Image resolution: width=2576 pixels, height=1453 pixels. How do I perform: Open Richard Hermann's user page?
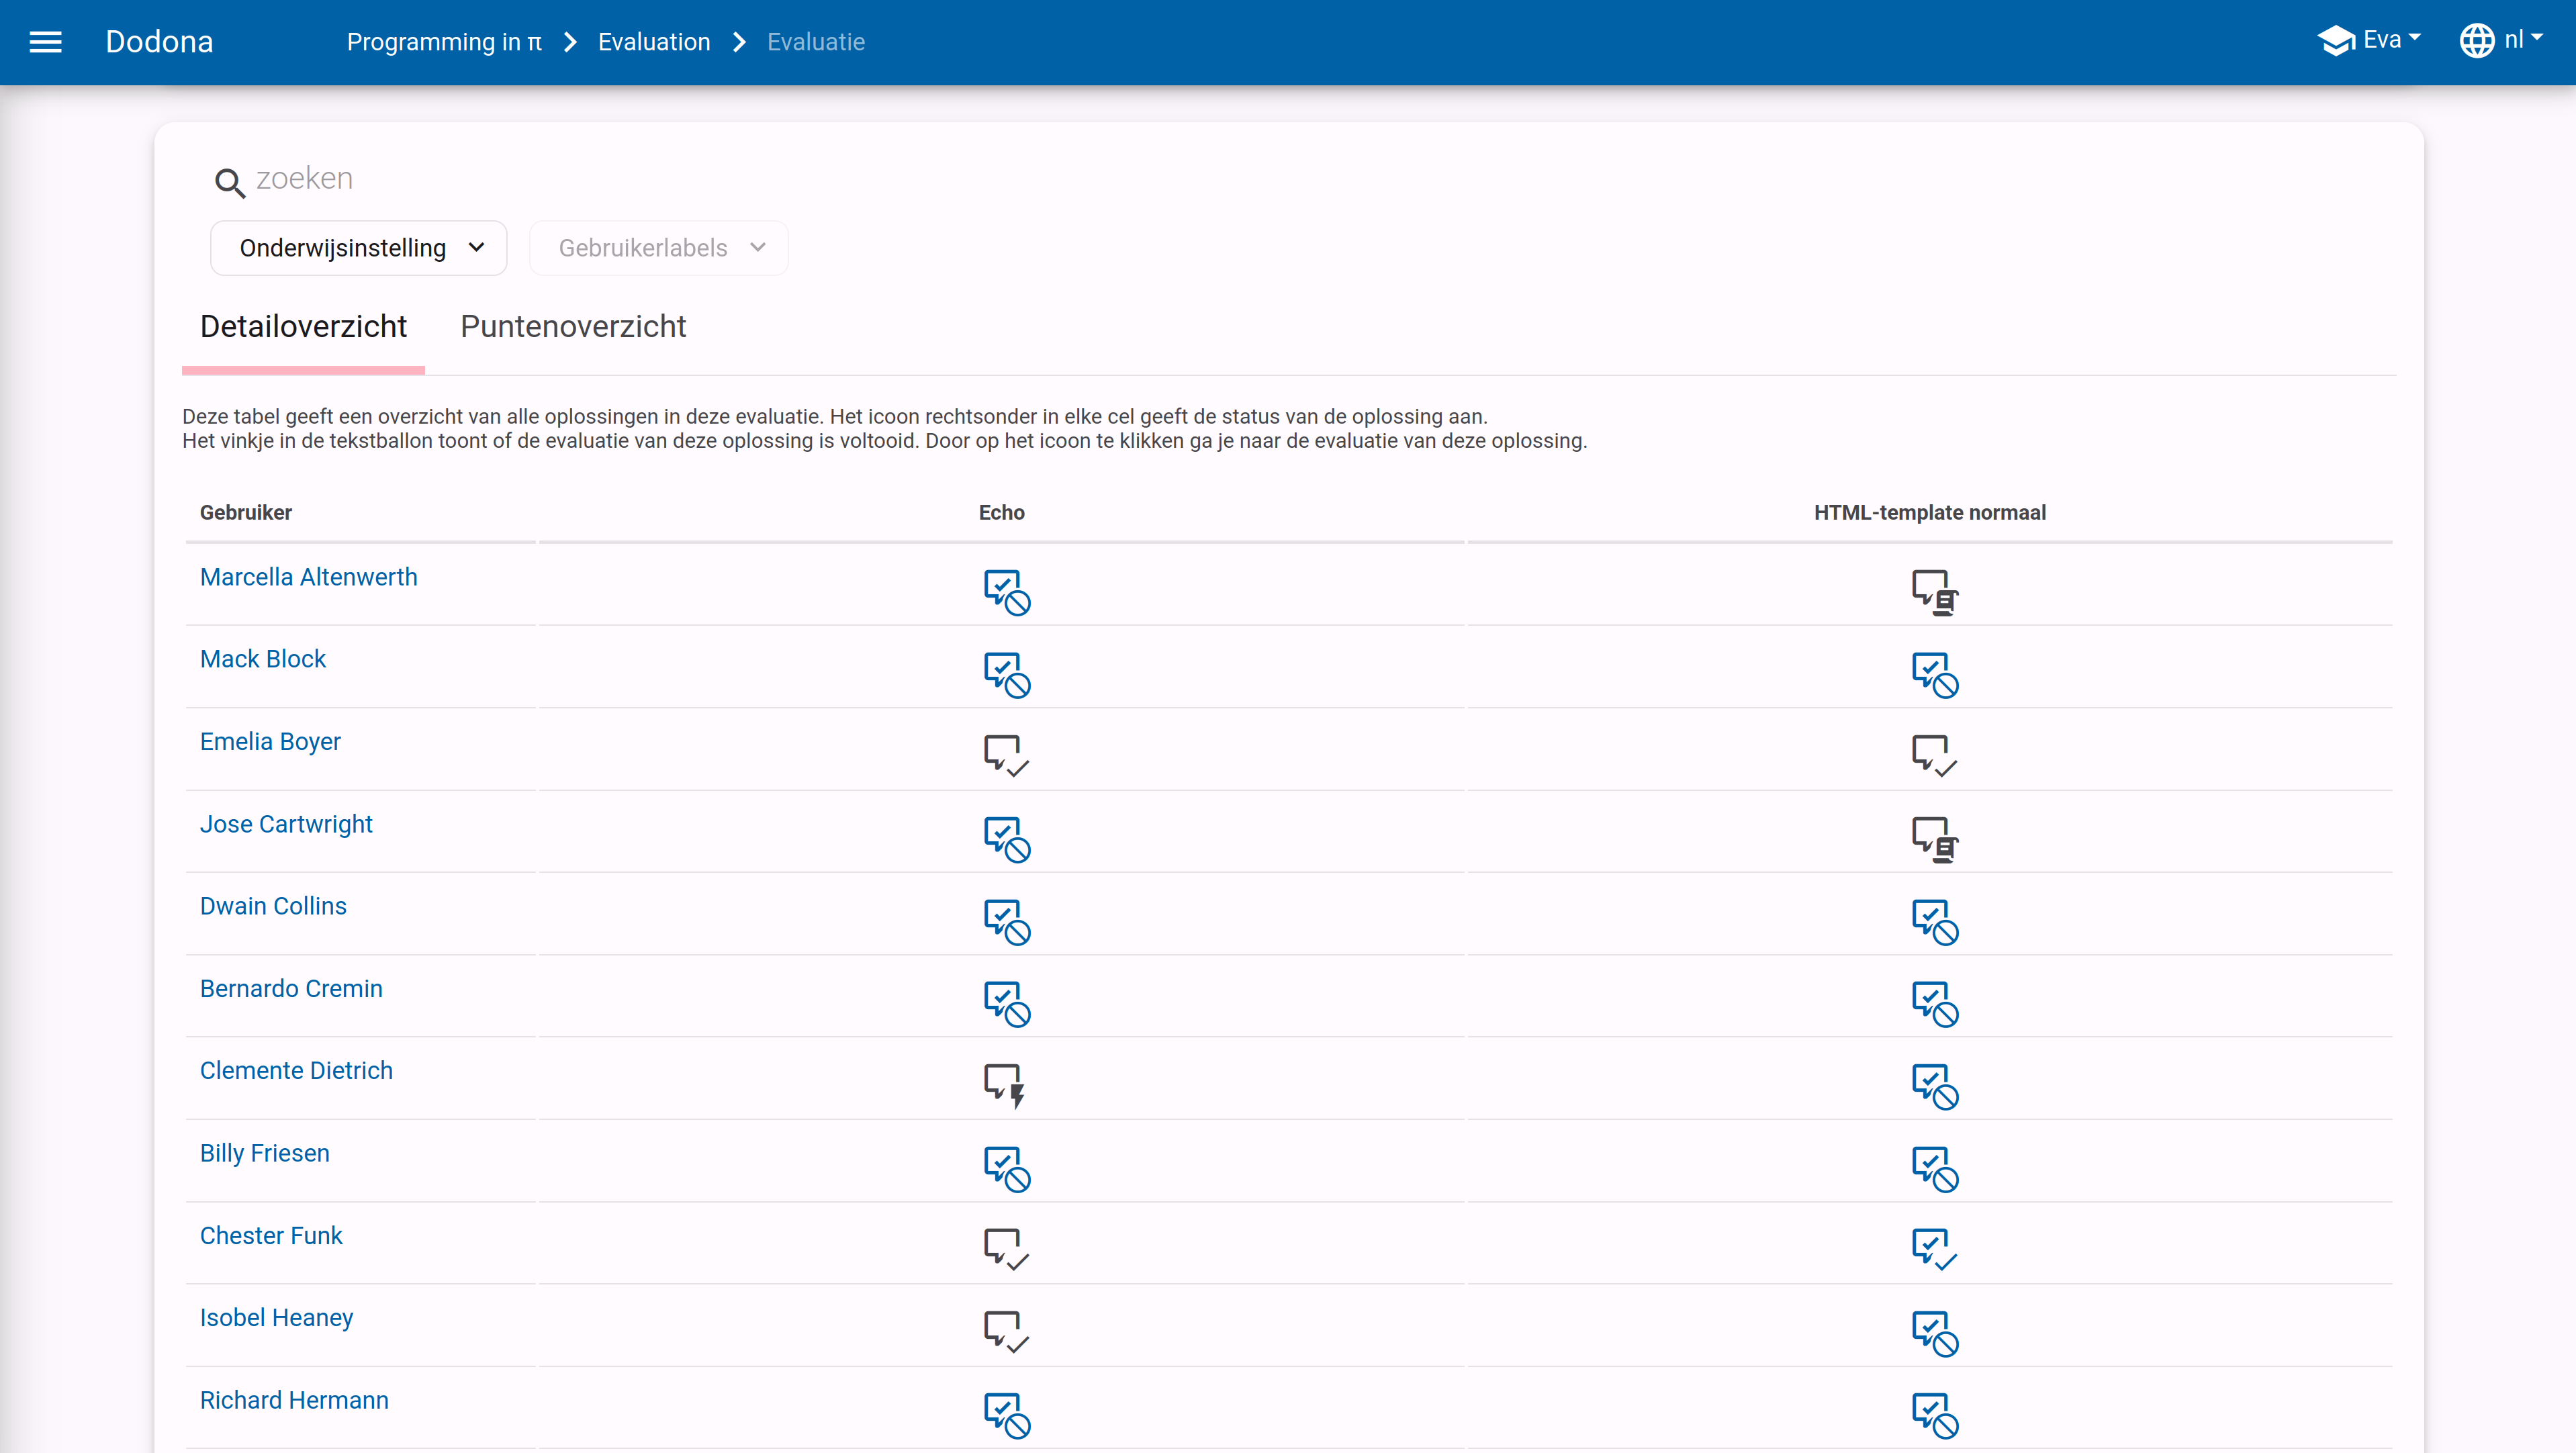294,1400
